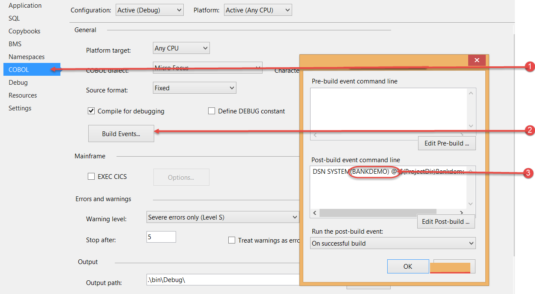This screenshot has width=535, height=294.
Task: Close the Build Events dialog with X
Action: pos(477,60)
